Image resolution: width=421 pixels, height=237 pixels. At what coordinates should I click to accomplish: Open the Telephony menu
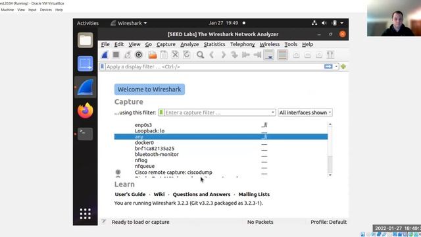point(243,44)
